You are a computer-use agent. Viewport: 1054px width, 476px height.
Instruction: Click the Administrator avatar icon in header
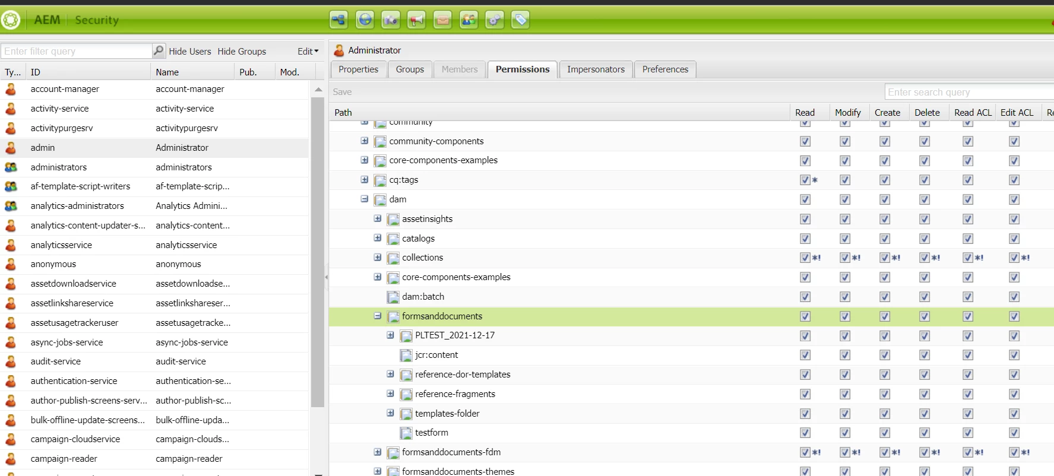tap(339, 50)
